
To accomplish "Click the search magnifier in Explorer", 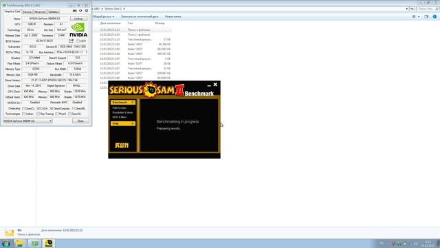I will click(437, 9).
